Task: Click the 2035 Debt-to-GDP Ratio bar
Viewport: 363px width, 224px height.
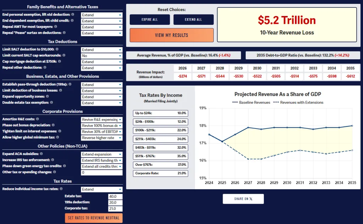Action: tap(303, 55)
